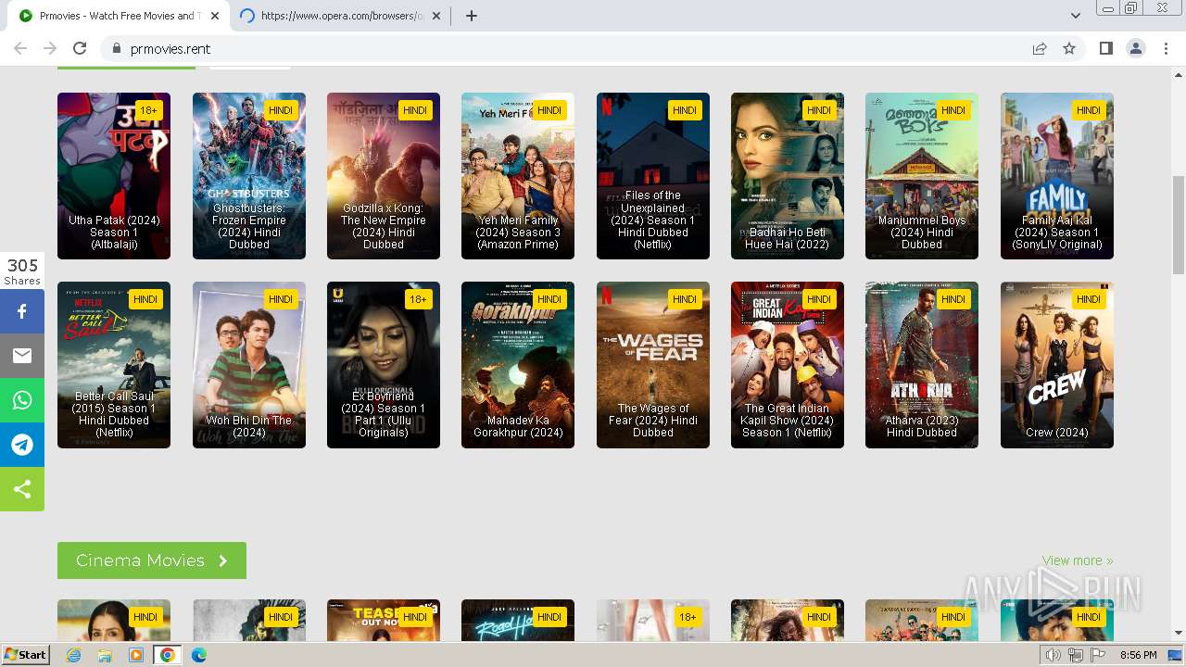
Task: Share page on WhatsApp from sidebar
Action: 22,400
